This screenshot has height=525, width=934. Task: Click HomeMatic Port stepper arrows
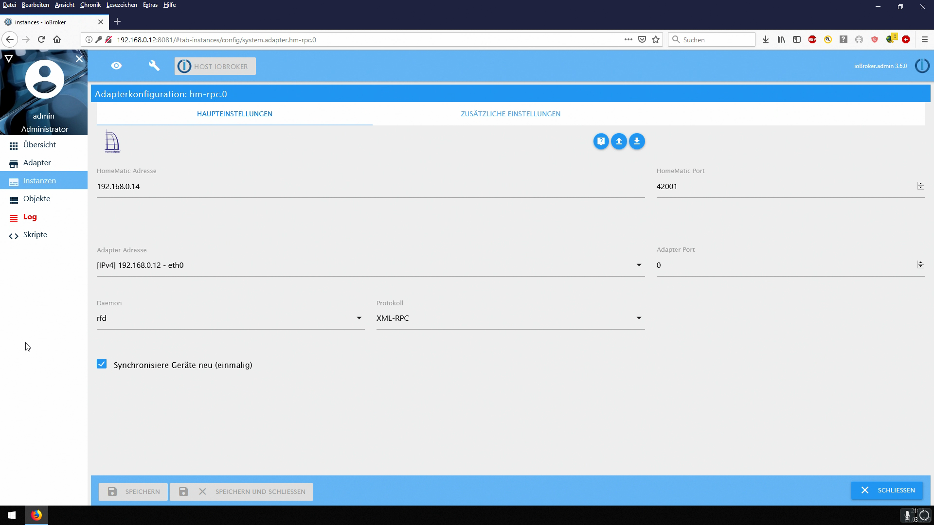920,186
